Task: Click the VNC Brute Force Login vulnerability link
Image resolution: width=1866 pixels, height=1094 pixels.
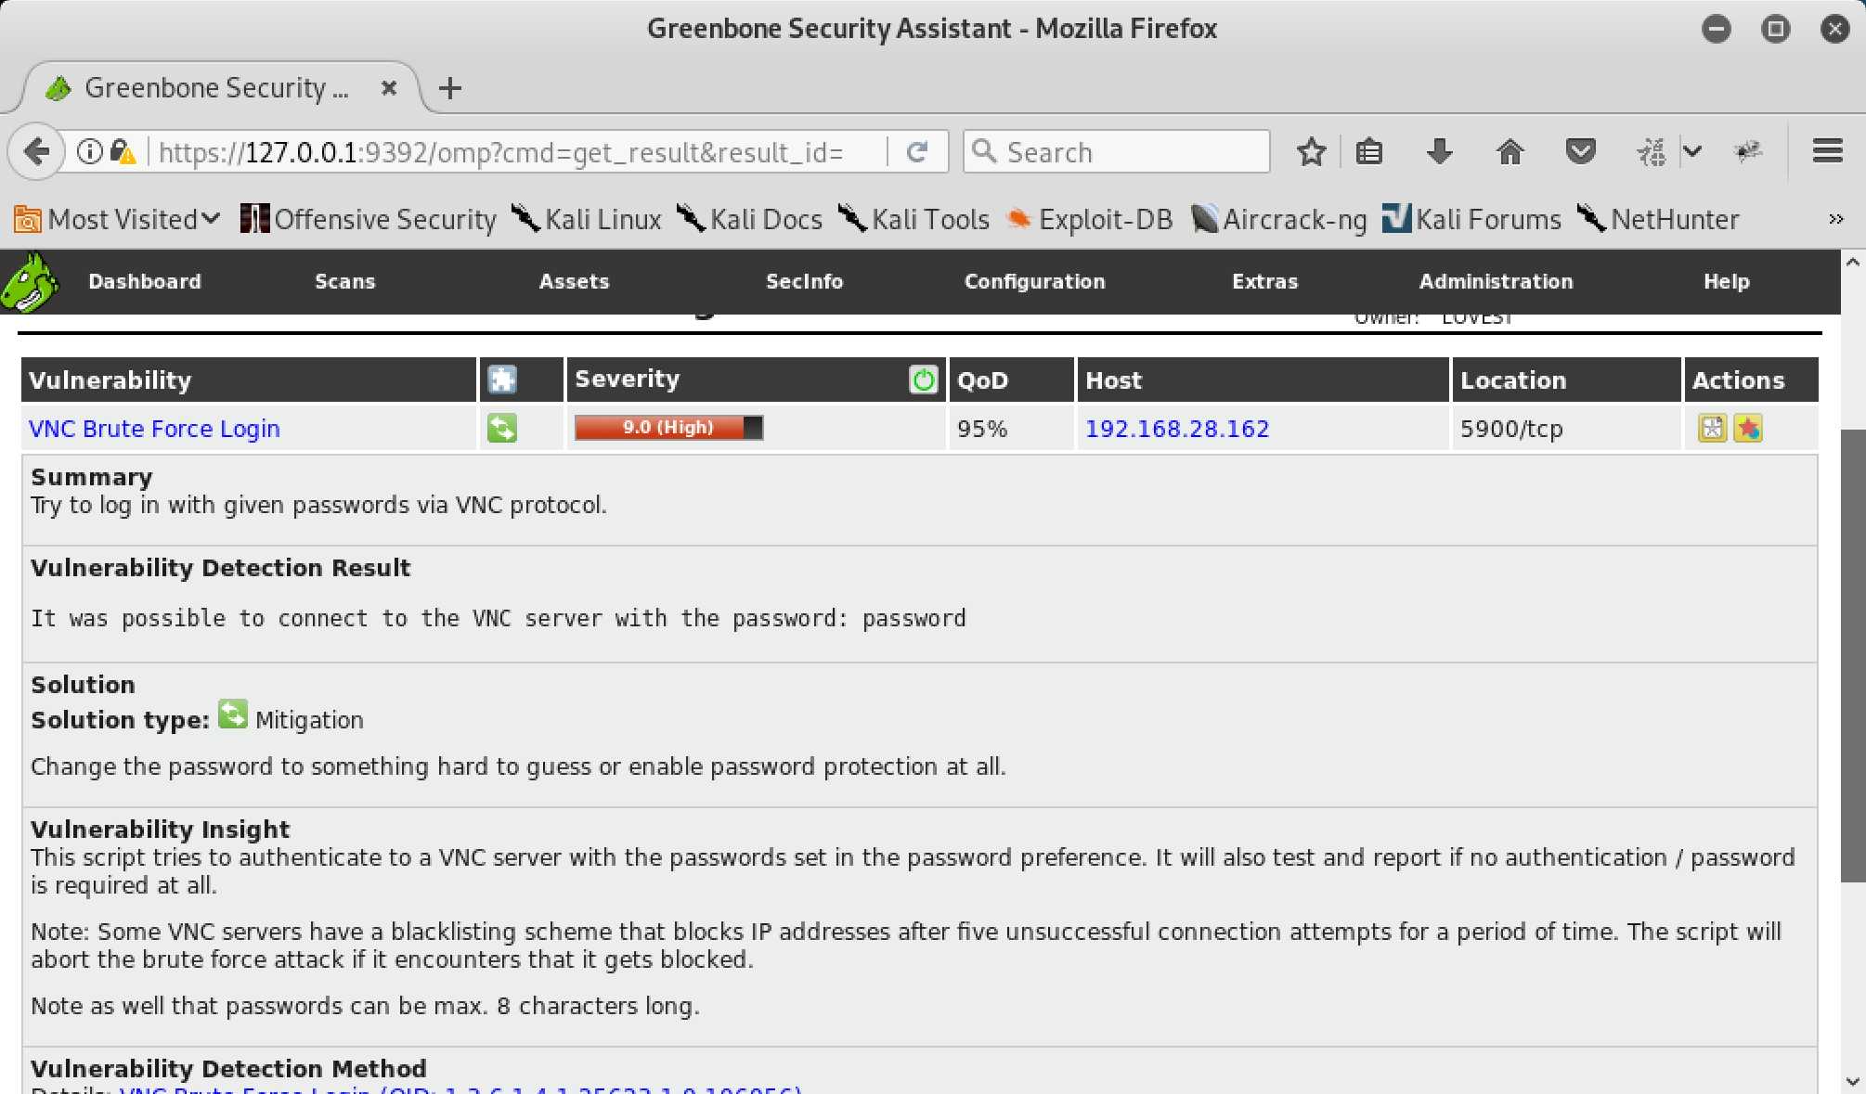Action: (154, 427)
